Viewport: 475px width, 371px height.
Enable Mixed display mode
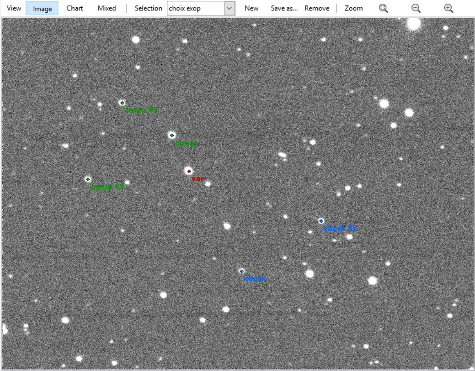pos(107,8)
